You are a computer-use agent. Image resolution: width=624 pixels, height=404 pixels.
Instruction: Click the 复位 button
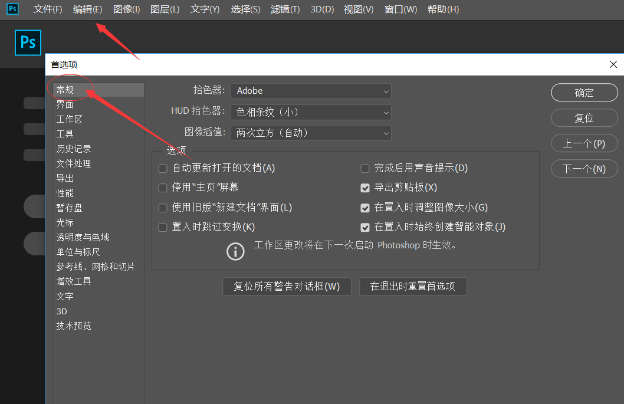[x=584, y=118]
